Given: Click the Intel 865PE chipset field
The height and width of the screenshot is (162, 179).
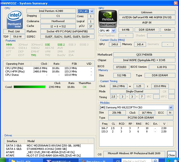Looking at the screenshot, I should (144, 60).
